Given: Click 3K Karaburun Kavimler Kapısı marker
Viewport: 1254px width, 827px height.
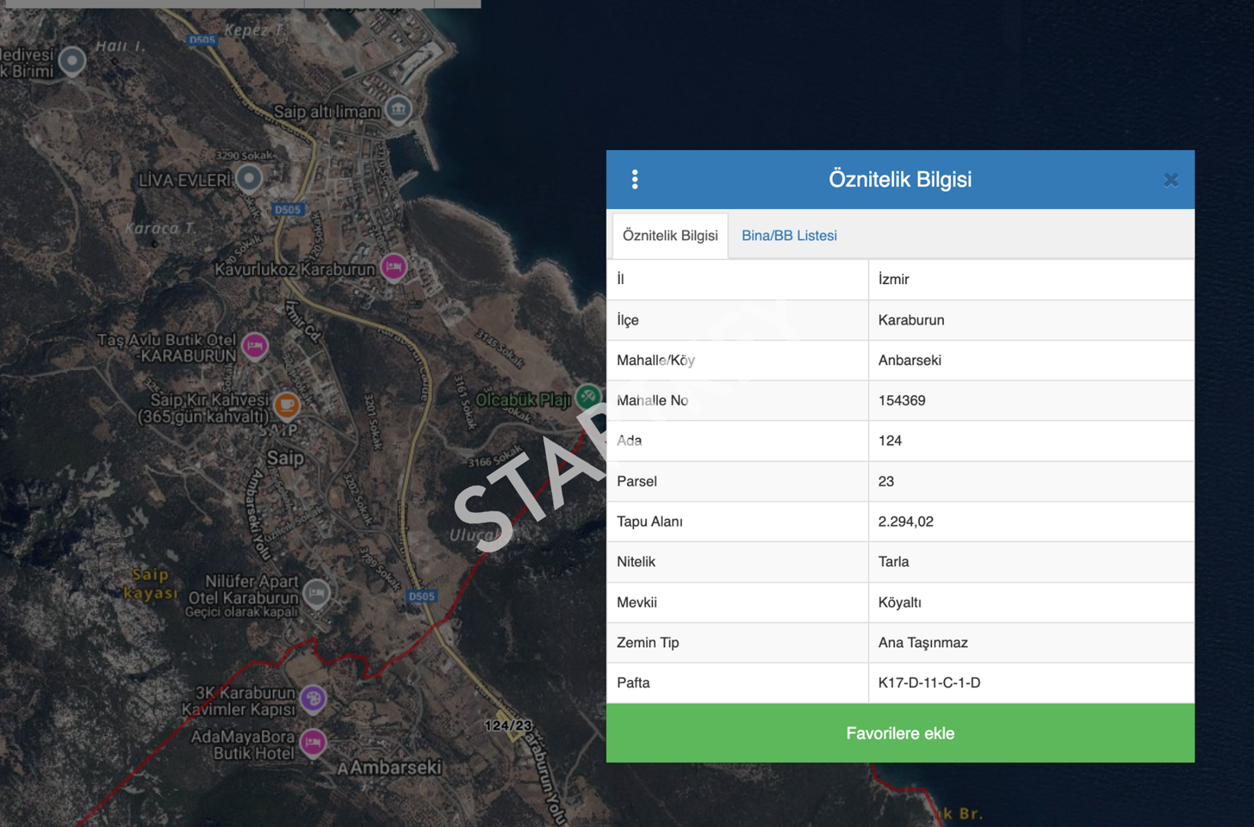Looking at the screenshot, I should click(x=313, y=698).
